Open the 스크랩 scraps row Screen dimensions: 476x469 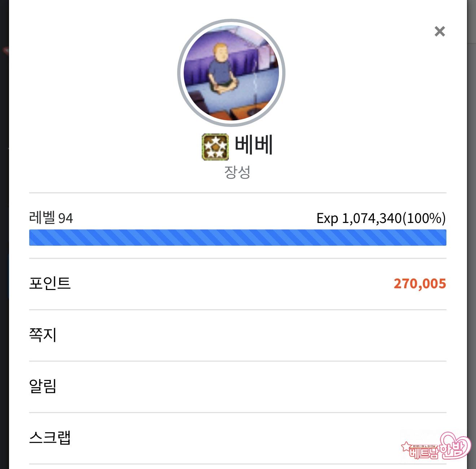coord(238,438)
